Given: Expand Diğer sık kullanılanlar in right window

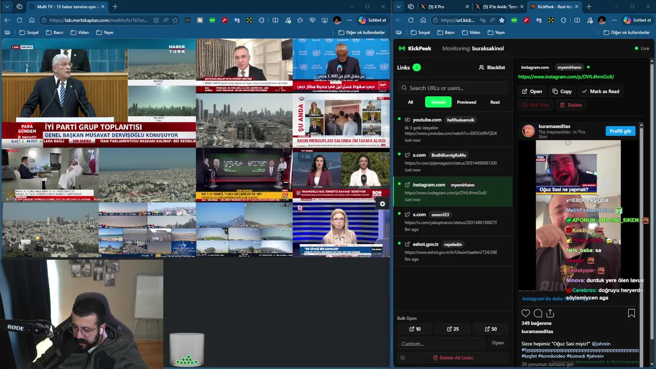Looking at the screenshot, I should coord(627,32).
